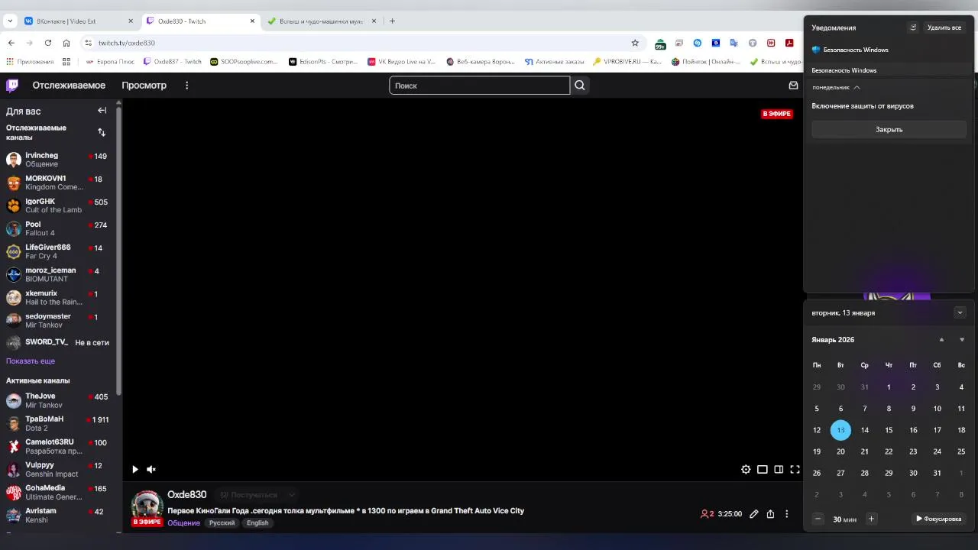Viewport: 978px width, 550px height.
Task: Open the Активные заказы bookmark
Action: click(554, 62)
